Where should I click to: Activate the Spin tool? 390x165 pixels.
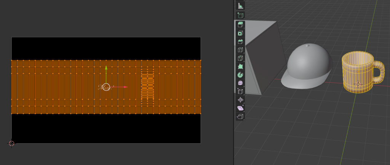(240, 75)
